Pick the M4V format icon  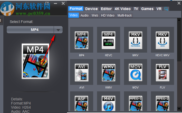tap(108, 103)
